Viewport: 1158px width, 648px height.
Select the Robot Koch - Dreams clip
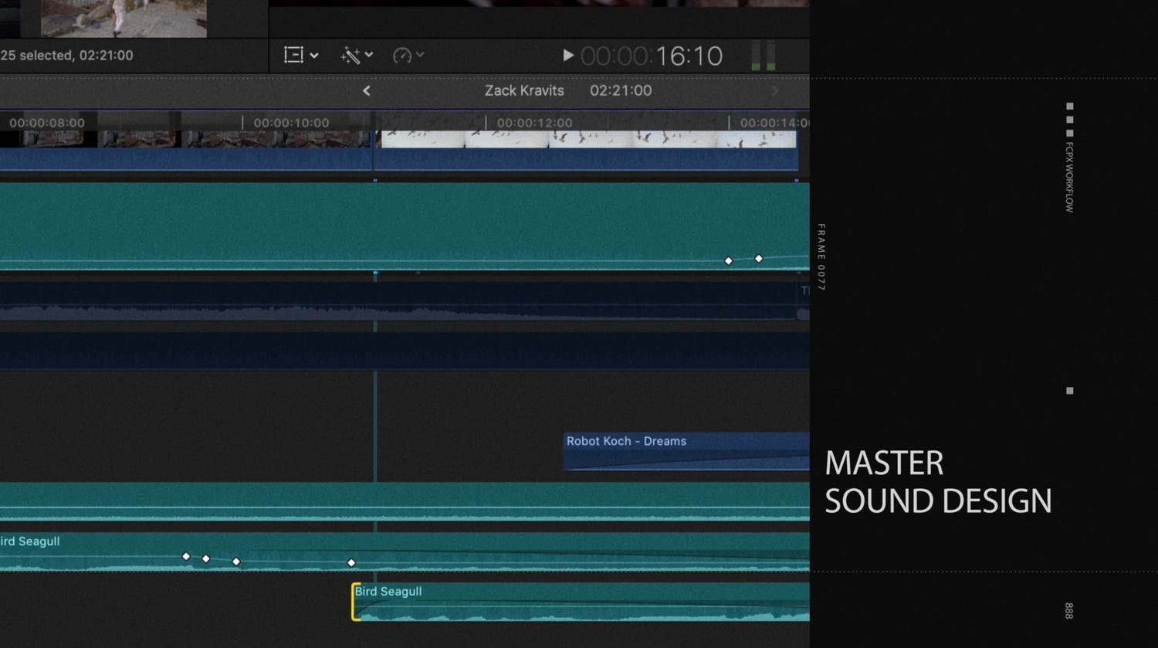coord(686,451)
